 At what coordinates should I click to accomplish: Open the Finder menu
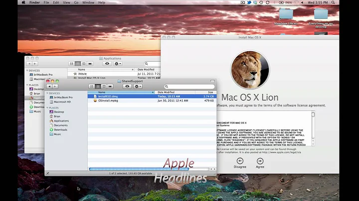[x=34, y=2]
